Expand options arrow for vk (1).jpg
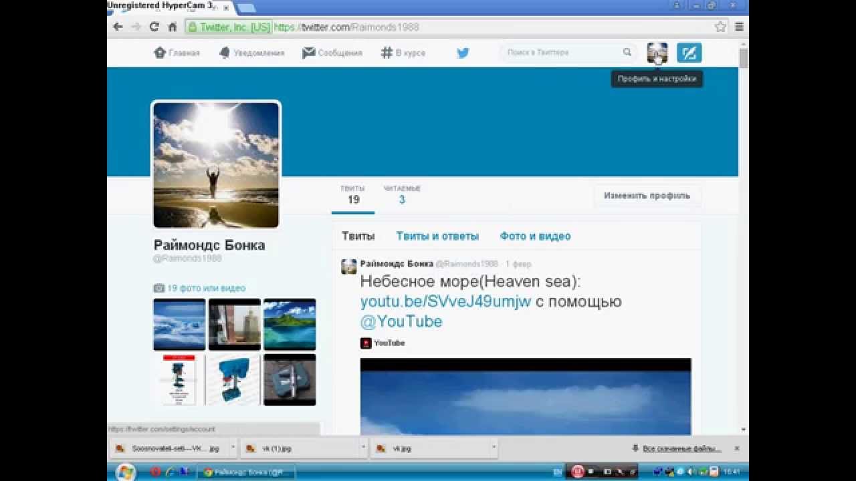 [x=362, y=448]
